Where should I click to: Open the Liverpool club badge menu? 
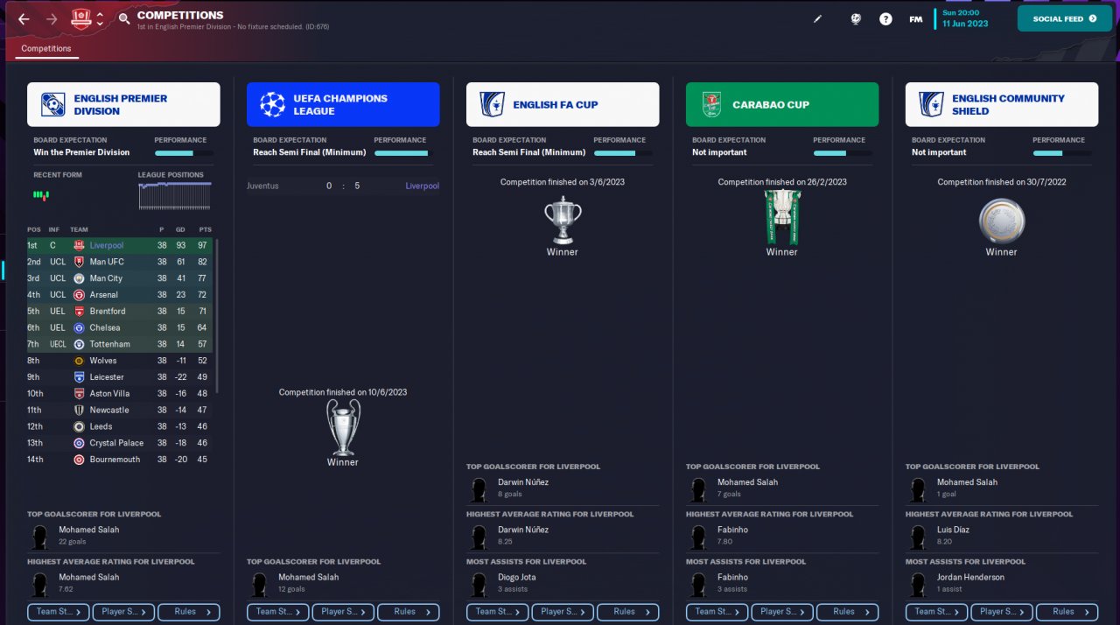point(81,18)
